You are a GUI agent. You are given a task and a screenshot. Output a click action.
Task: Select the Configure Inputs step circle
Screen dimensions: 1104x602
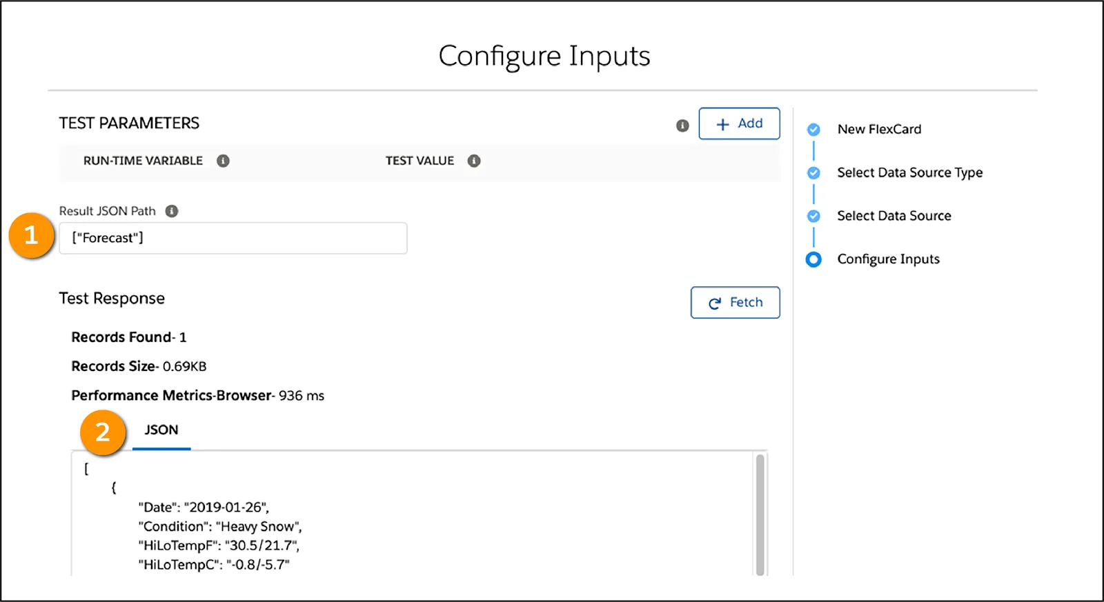coord(814,259)
